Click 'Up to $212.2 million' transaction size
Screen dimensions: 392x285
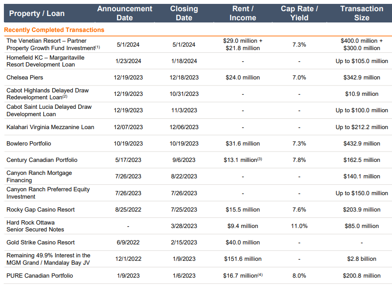362,127
